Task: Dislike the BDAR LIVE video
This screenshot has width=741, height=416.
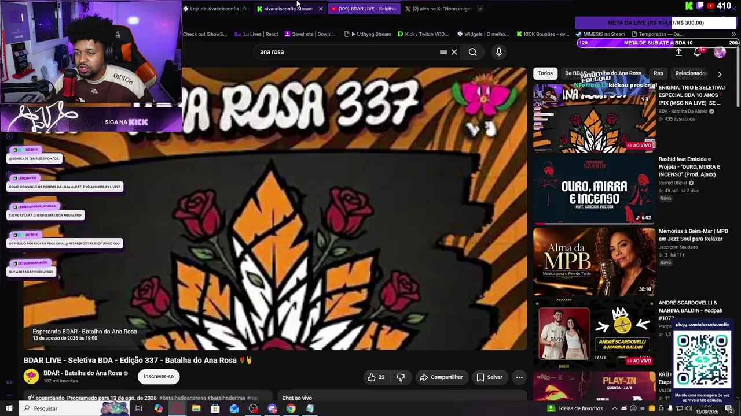Action: pos(401,377)
